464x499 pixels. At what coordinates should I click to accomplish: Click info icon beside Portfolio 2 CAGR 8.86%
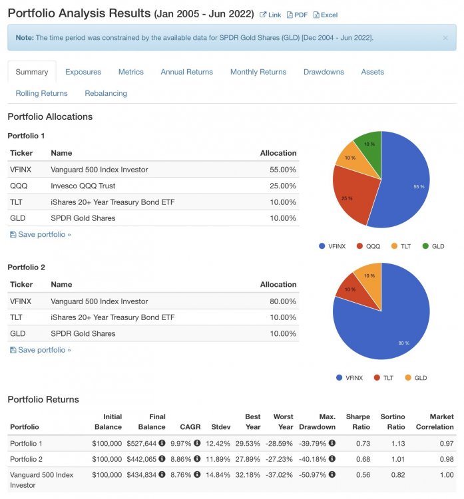click(197, 458)
